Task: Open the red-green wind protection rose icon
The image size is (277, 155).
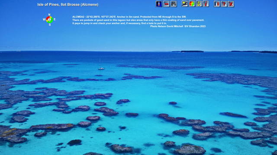Action: 192,4
